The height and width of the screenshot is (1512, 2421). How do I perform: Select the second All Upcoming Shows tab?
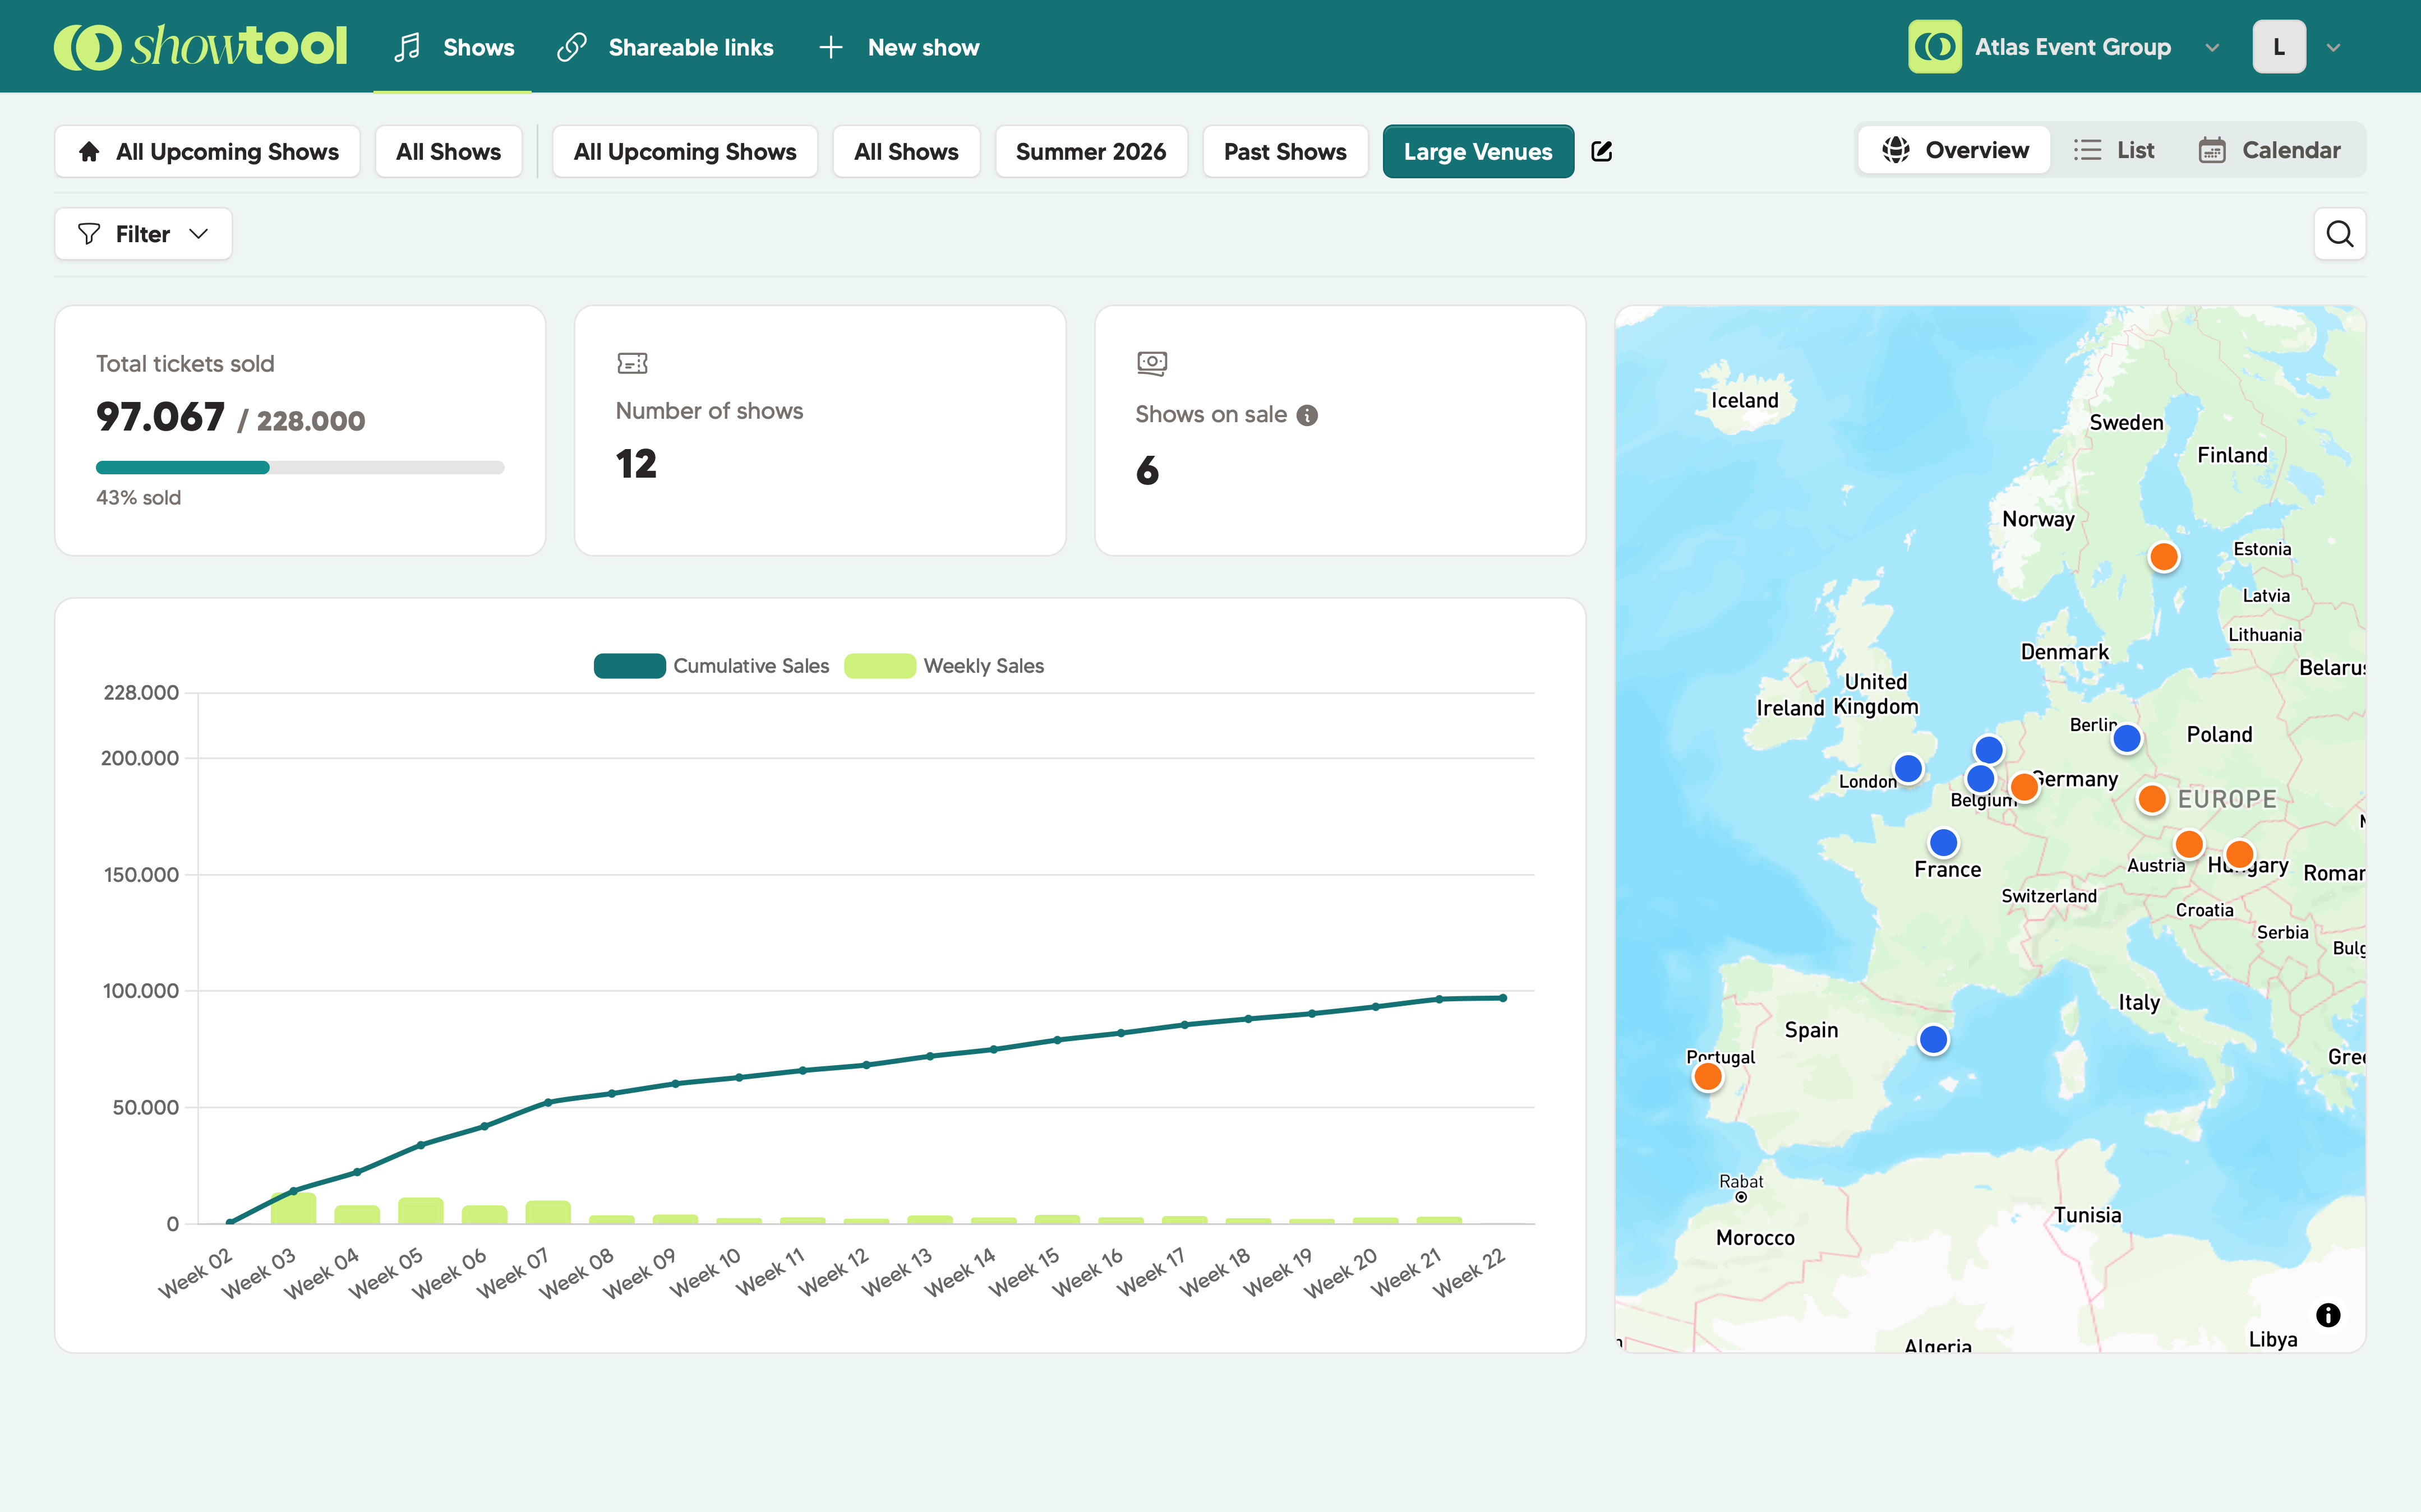pos(685,151)
